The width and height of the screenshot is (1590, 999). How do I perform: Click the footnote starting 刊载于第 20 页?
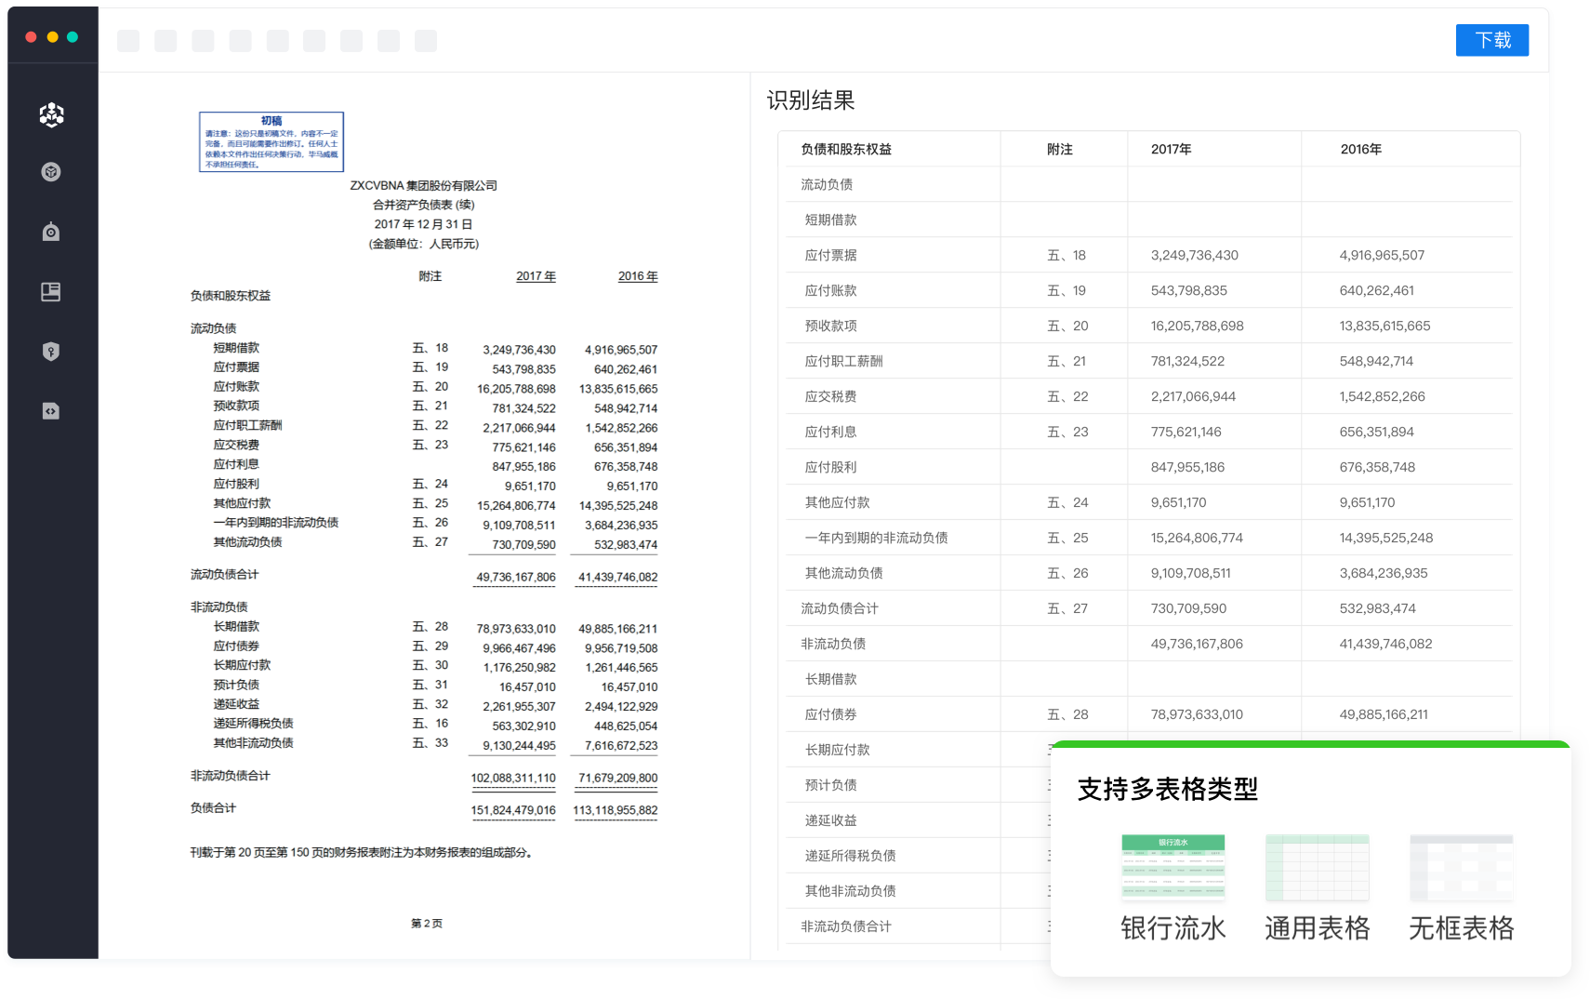pos(363,853)
